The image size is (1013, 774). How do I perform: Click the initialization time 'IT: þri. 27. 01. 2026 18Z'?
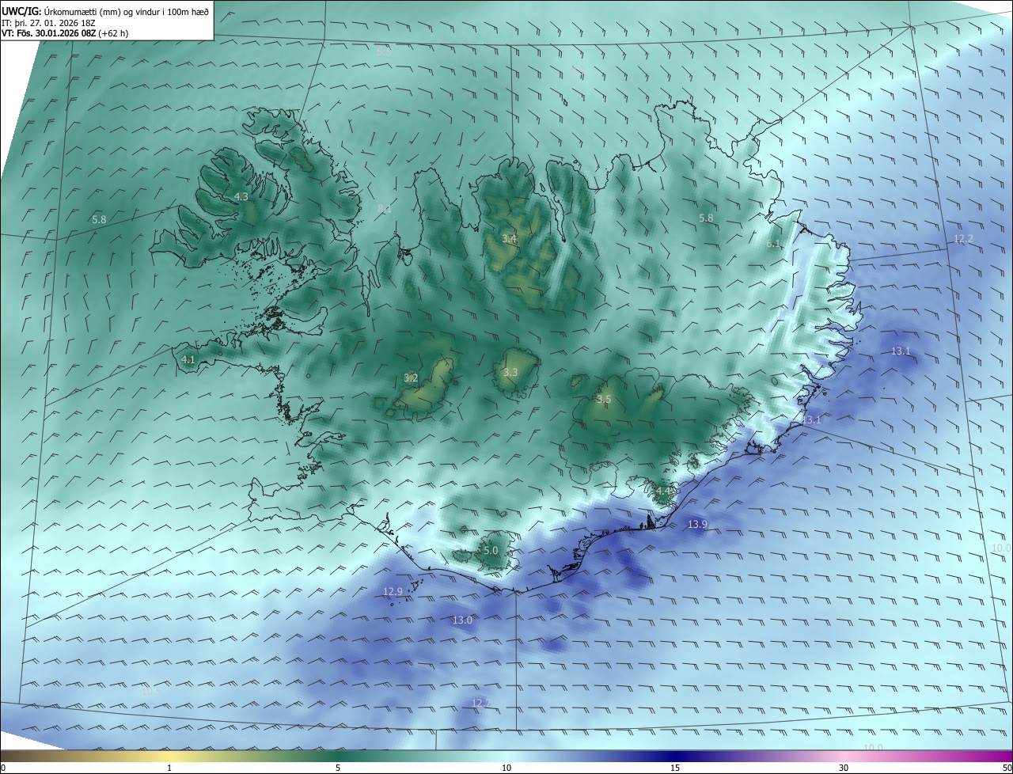pos(48,23)
